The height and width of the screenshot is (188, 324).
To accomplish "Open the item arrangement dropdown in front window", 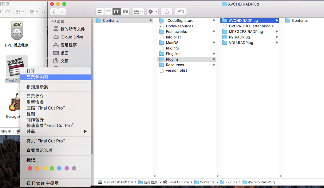I will coord(138,12).
